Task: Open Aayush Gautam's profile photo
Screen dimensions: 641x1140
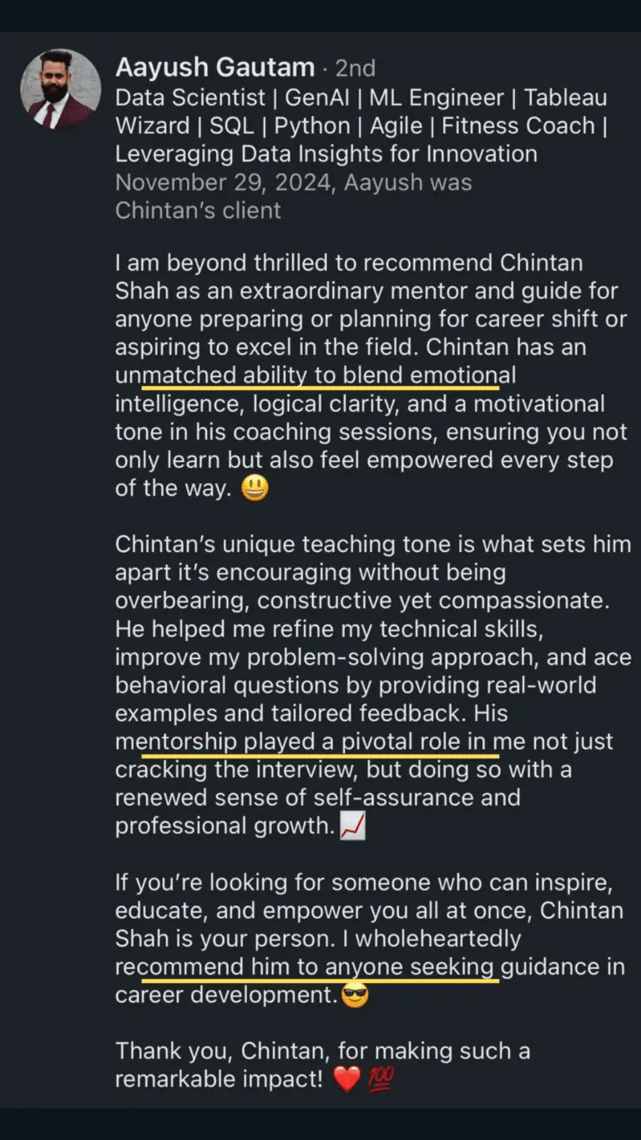Action: click(x=60, y=89)
